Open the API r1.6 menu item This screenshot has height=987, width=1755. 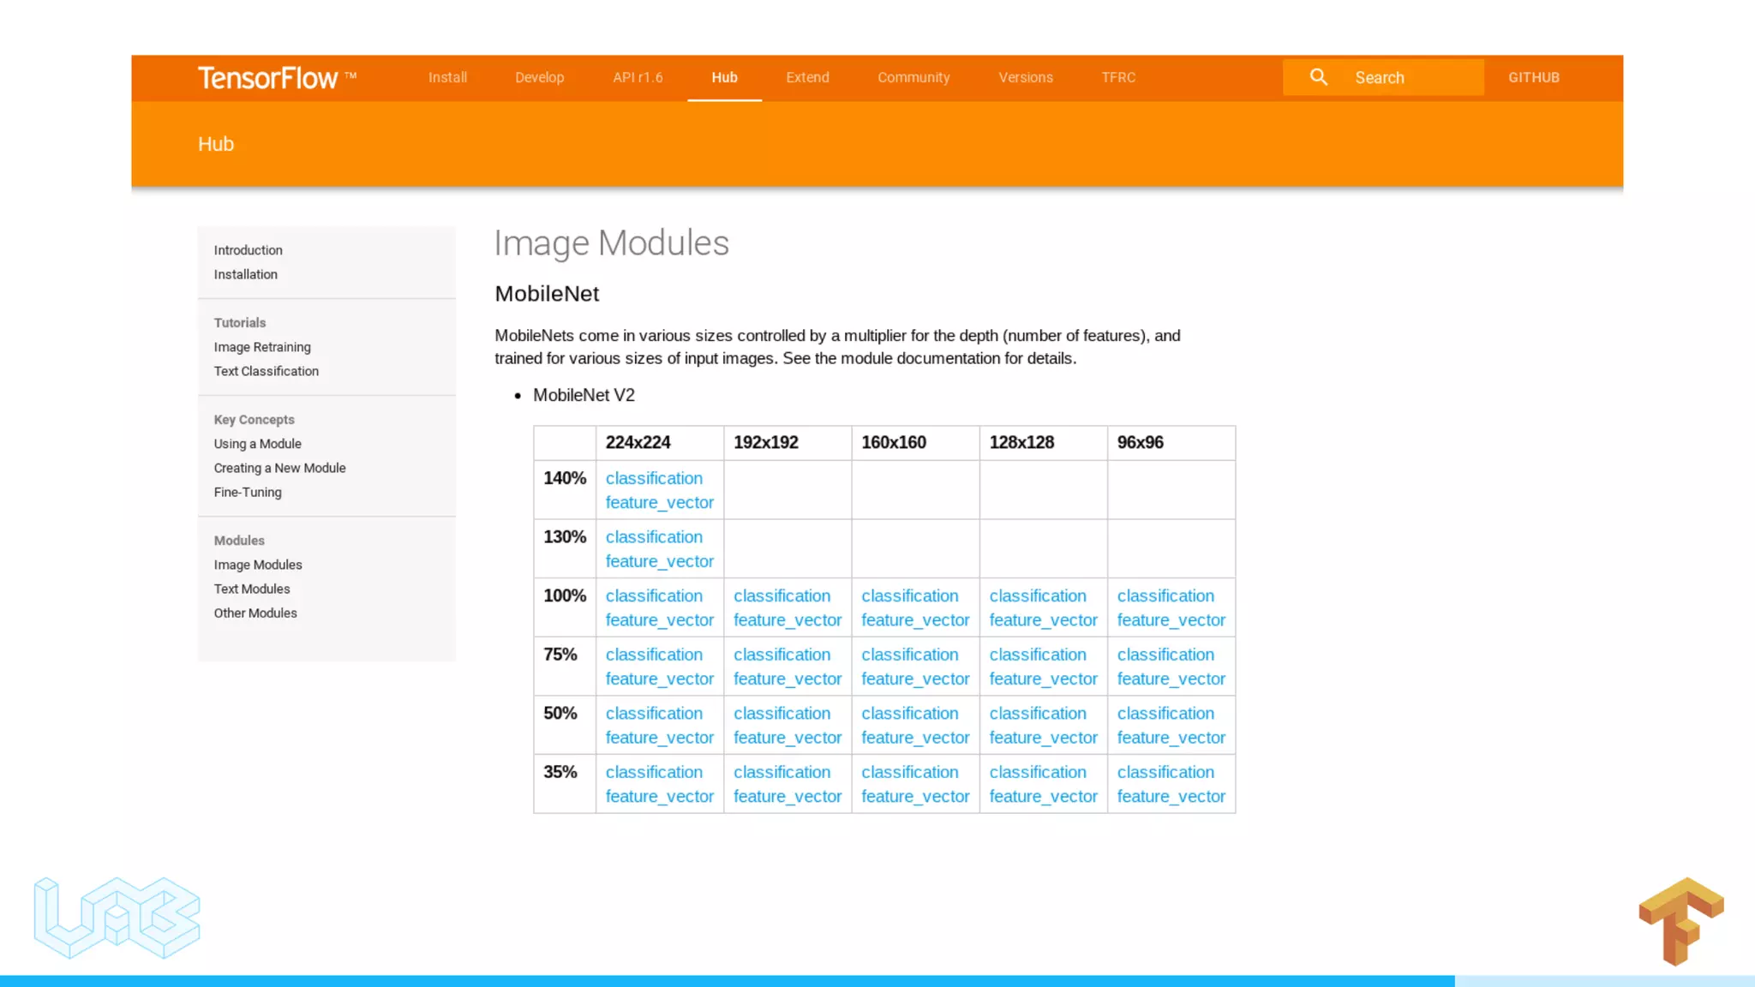pyautogui.click(x=638, y=78)
